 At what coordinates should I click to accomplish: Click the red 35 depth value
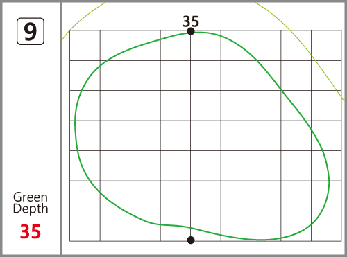pyautogui.click(x=31, y=231)
